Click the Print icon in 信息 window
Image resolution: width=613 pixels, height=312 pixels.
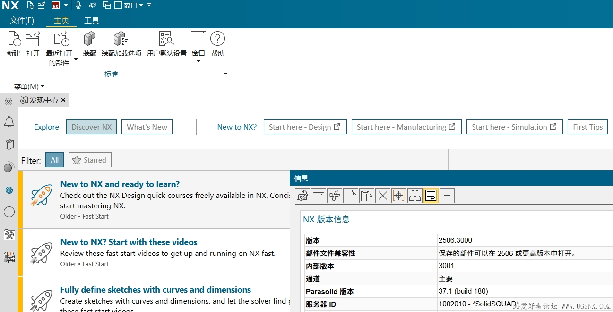click(319, 195)
